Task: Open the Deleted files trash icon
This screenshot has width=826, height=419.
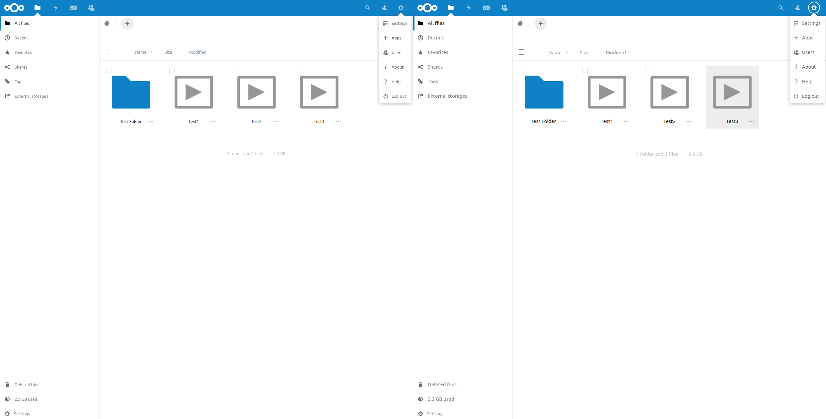Action: (x=7, y=384)
